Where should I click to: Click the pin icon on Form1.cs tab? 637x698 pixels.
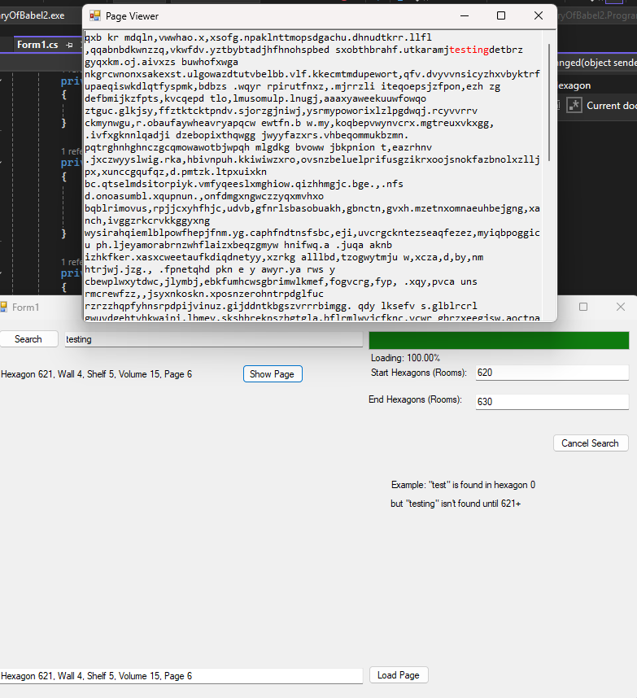point(69,45)
